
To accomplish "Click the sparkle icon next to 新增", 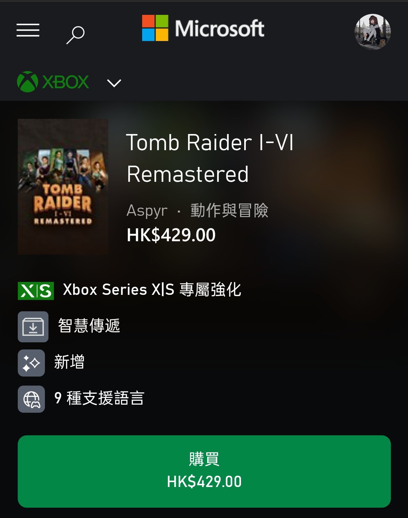I will pyautogui.click(x=31, y=363).
